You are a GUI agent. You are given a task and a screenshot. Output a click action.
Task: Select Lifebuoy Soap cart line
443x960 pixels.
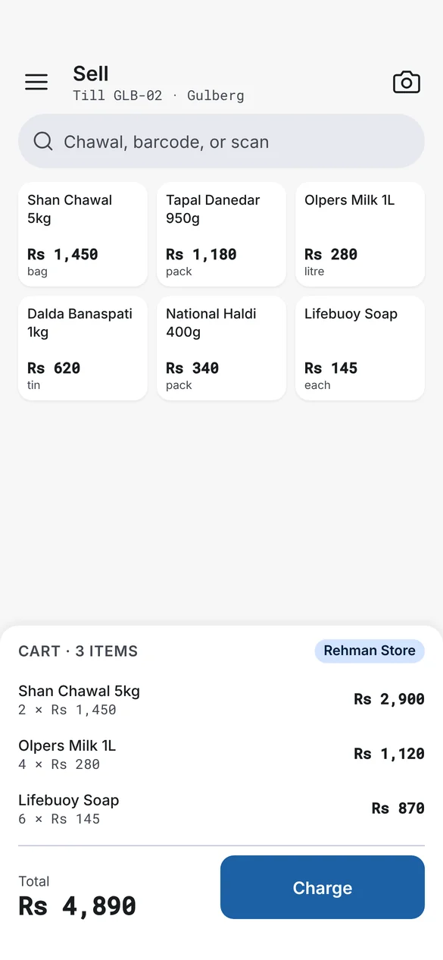tap(221, 808)
